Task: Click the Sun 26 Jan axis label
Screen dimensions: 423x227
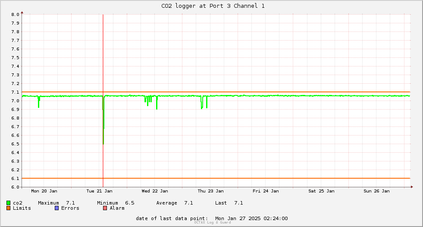Action: (376, 191)
